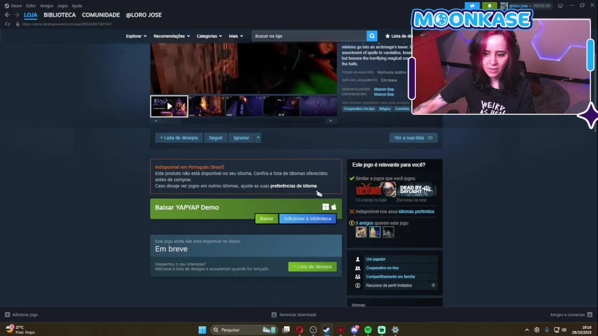Open the Jogos menu

coord(63,6)
